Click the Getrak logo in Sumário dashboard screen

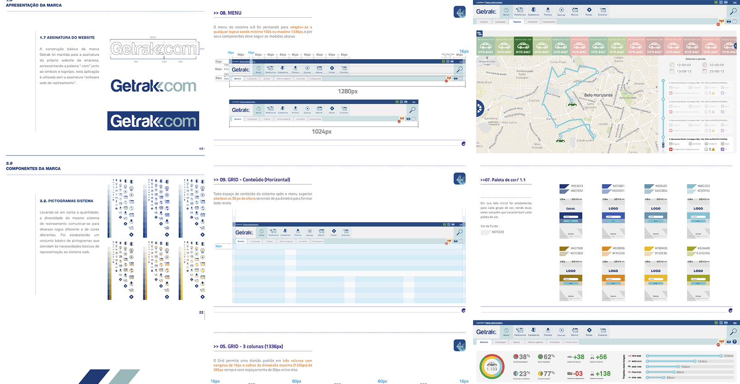click(x=486, y=332)
